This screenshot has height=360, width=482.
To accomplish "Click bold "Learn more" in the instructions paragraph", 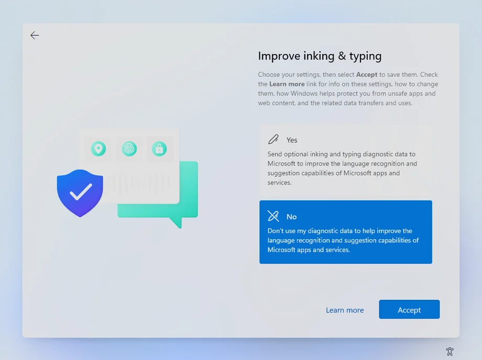I will click(287, 84).
